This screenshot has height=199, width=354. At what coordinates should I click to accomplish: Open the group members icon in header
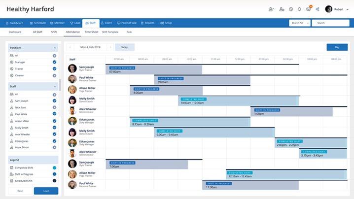282,9
